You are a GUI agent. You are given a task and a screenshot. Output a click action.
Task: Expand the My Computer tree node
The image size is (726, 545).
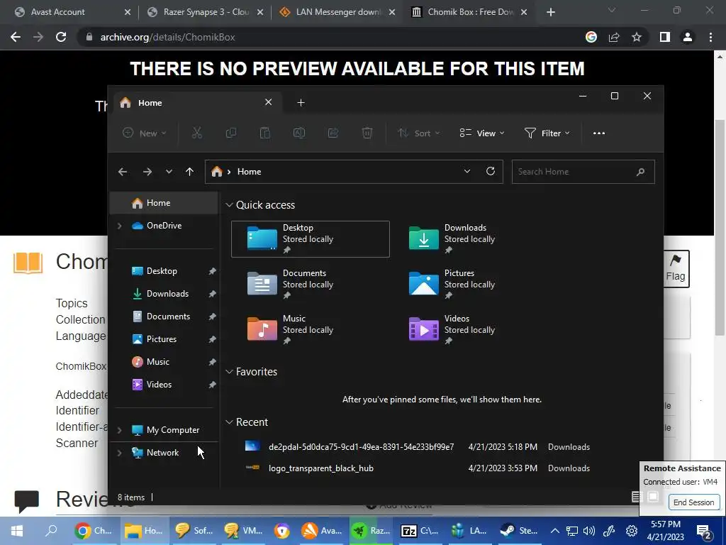tap(119, 430)
